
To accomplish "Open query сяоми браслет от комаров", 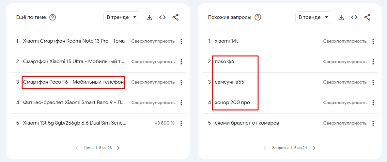I will coord(247,123).
